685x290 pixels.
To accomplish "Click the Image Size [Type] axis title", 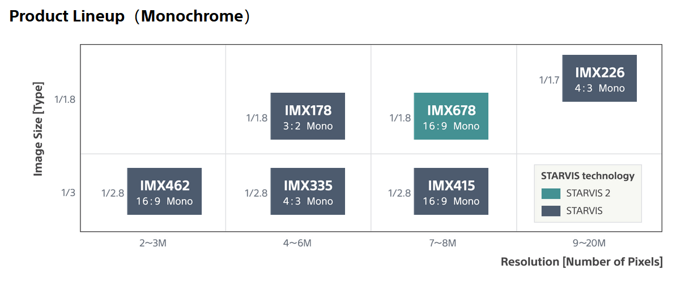I will click(x=39, y=129).
